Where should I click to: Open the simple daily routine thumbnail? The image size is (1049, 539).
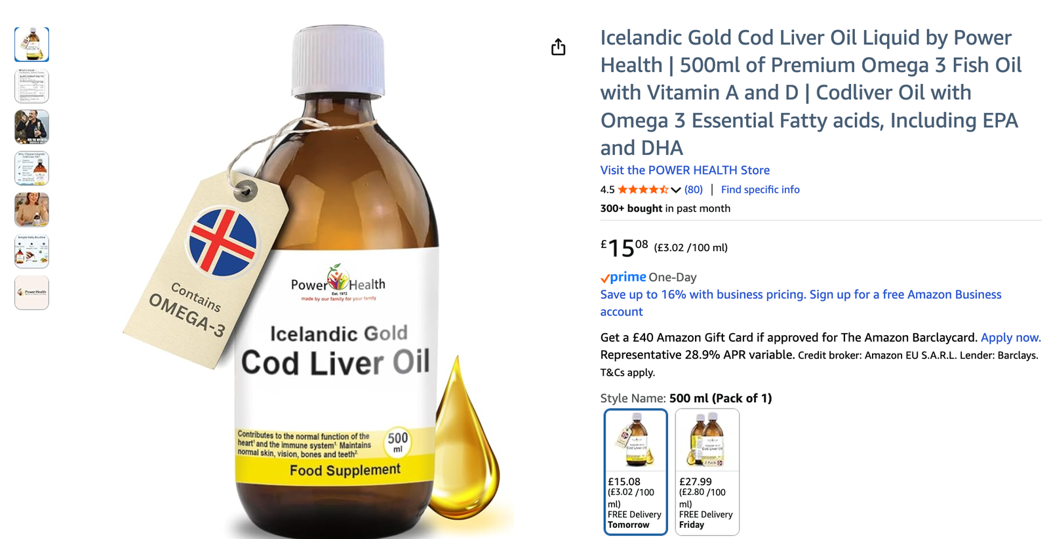31,251
